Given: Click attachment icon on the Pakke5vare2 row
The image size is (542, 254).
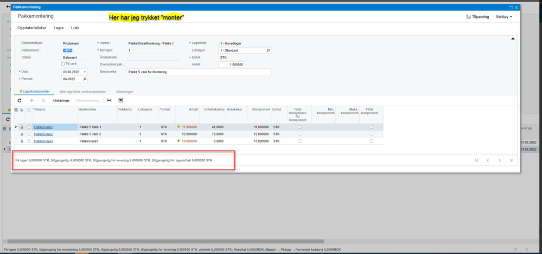Looking at the screenshot, I should coord(22,134).
